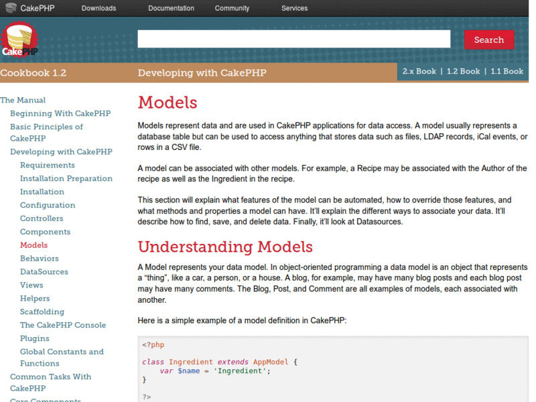This screenshot has width=536, height=402.
Task: Click the "var $name = 'Ingredient';" code line
Action: coord(215,371)
